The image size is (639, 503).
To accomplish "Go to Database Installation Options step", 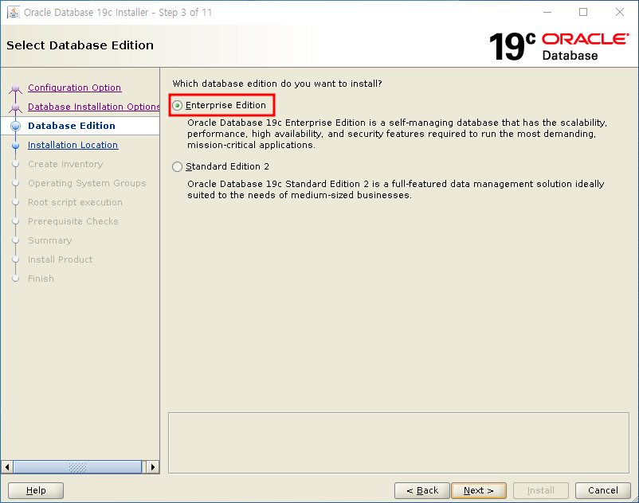I will coord(93,107).
